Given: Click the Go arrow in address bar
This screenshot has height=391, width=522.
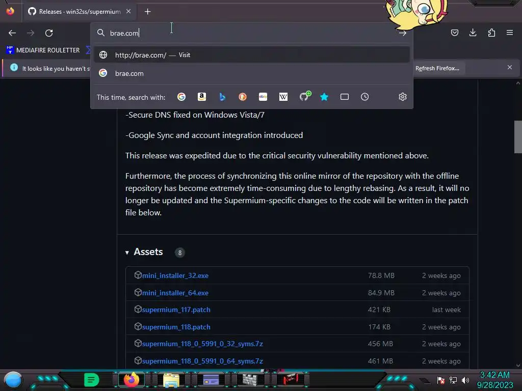Looking at the screenshot, I should coord(403,33).
